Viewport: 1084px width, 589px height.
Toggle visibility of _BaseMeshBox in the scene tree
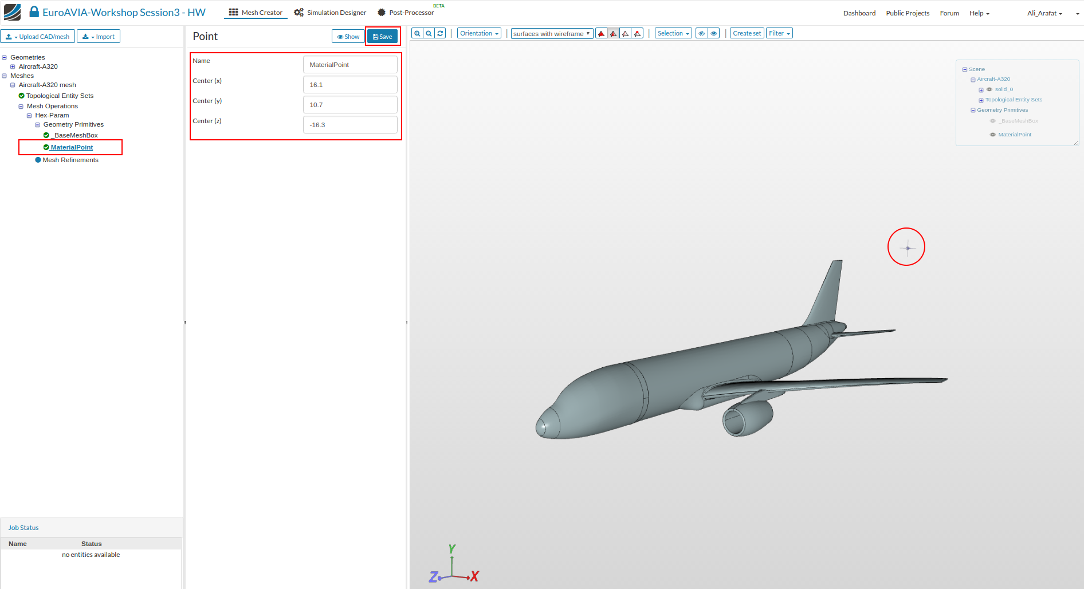(x=993, y=121)
